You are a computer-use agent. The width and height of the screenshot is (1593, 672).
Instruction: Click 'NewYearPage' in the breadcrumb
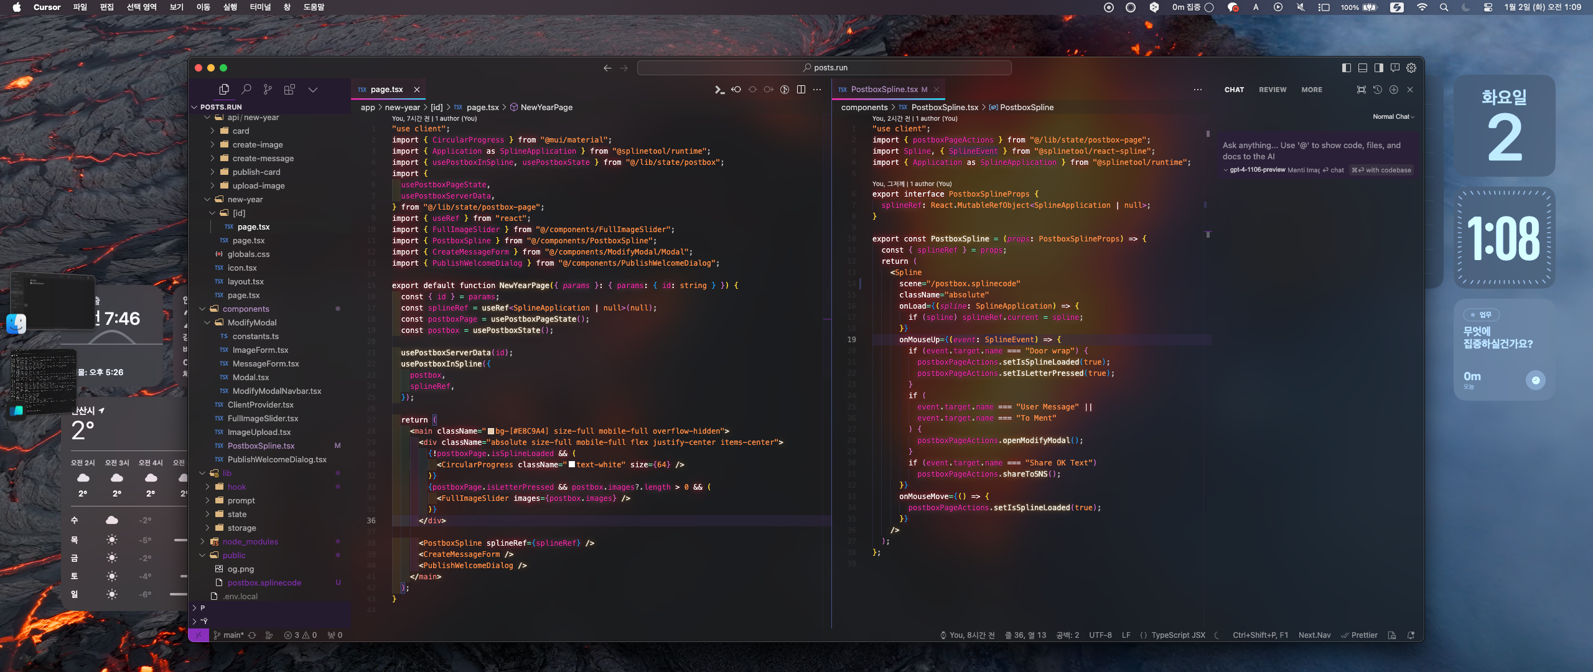click(546, 107)
